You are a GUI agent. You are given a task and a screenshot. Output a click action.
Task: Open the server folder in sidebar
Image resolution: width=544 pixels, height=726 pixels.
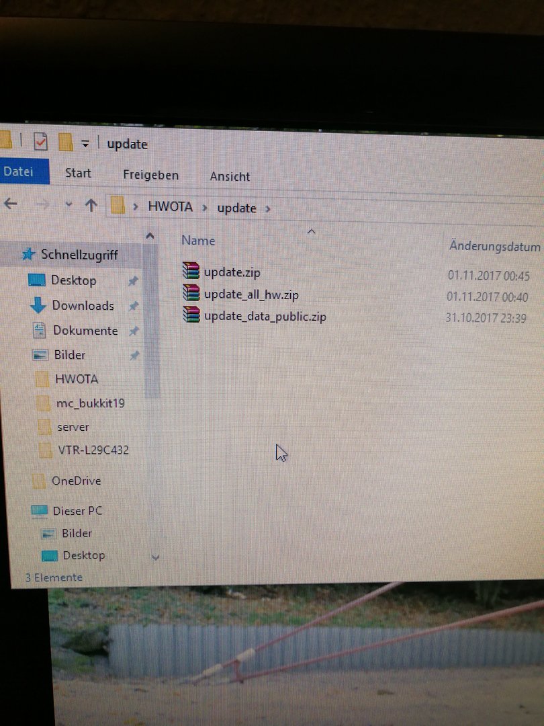pos(73,427)
